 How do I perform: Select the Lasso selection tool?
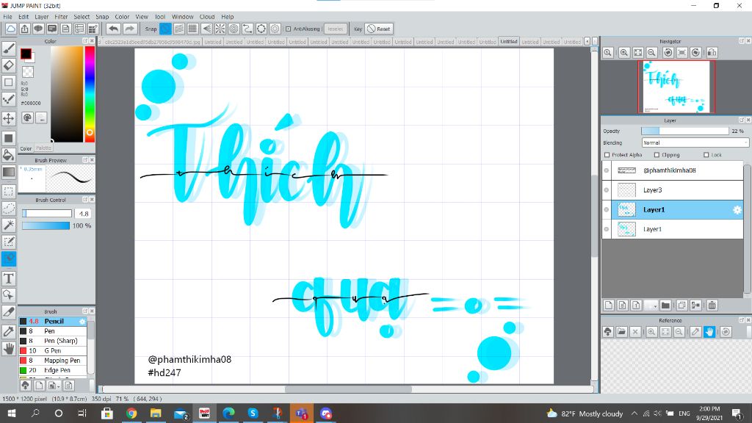9,208
